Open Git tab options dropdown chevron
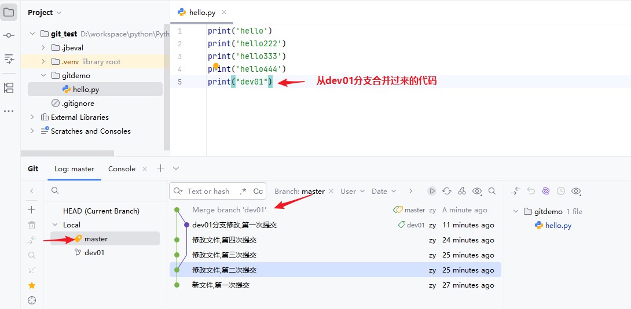Image resolution: width=631 pixels, height=309 pixels. coord(176,168)
